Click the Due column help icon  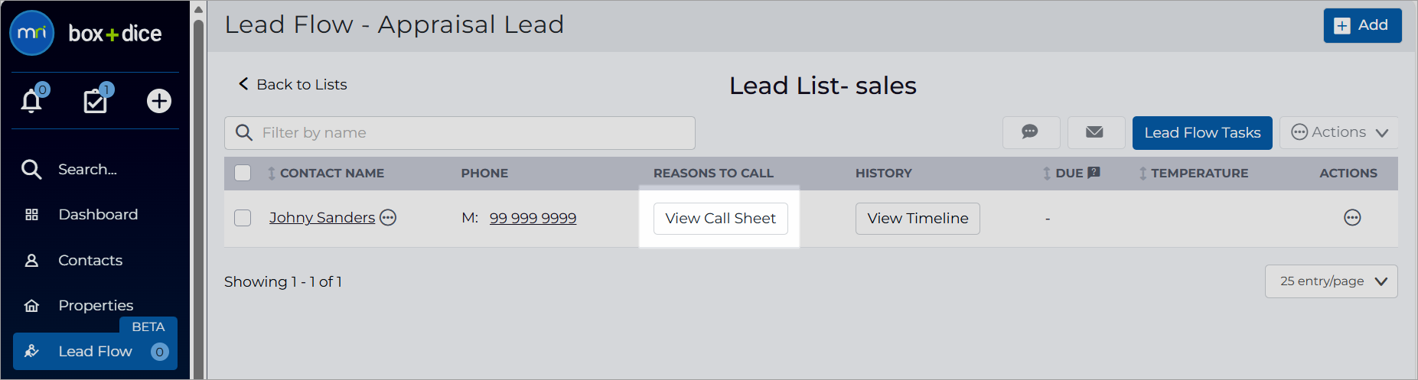tap(1094, 173)
